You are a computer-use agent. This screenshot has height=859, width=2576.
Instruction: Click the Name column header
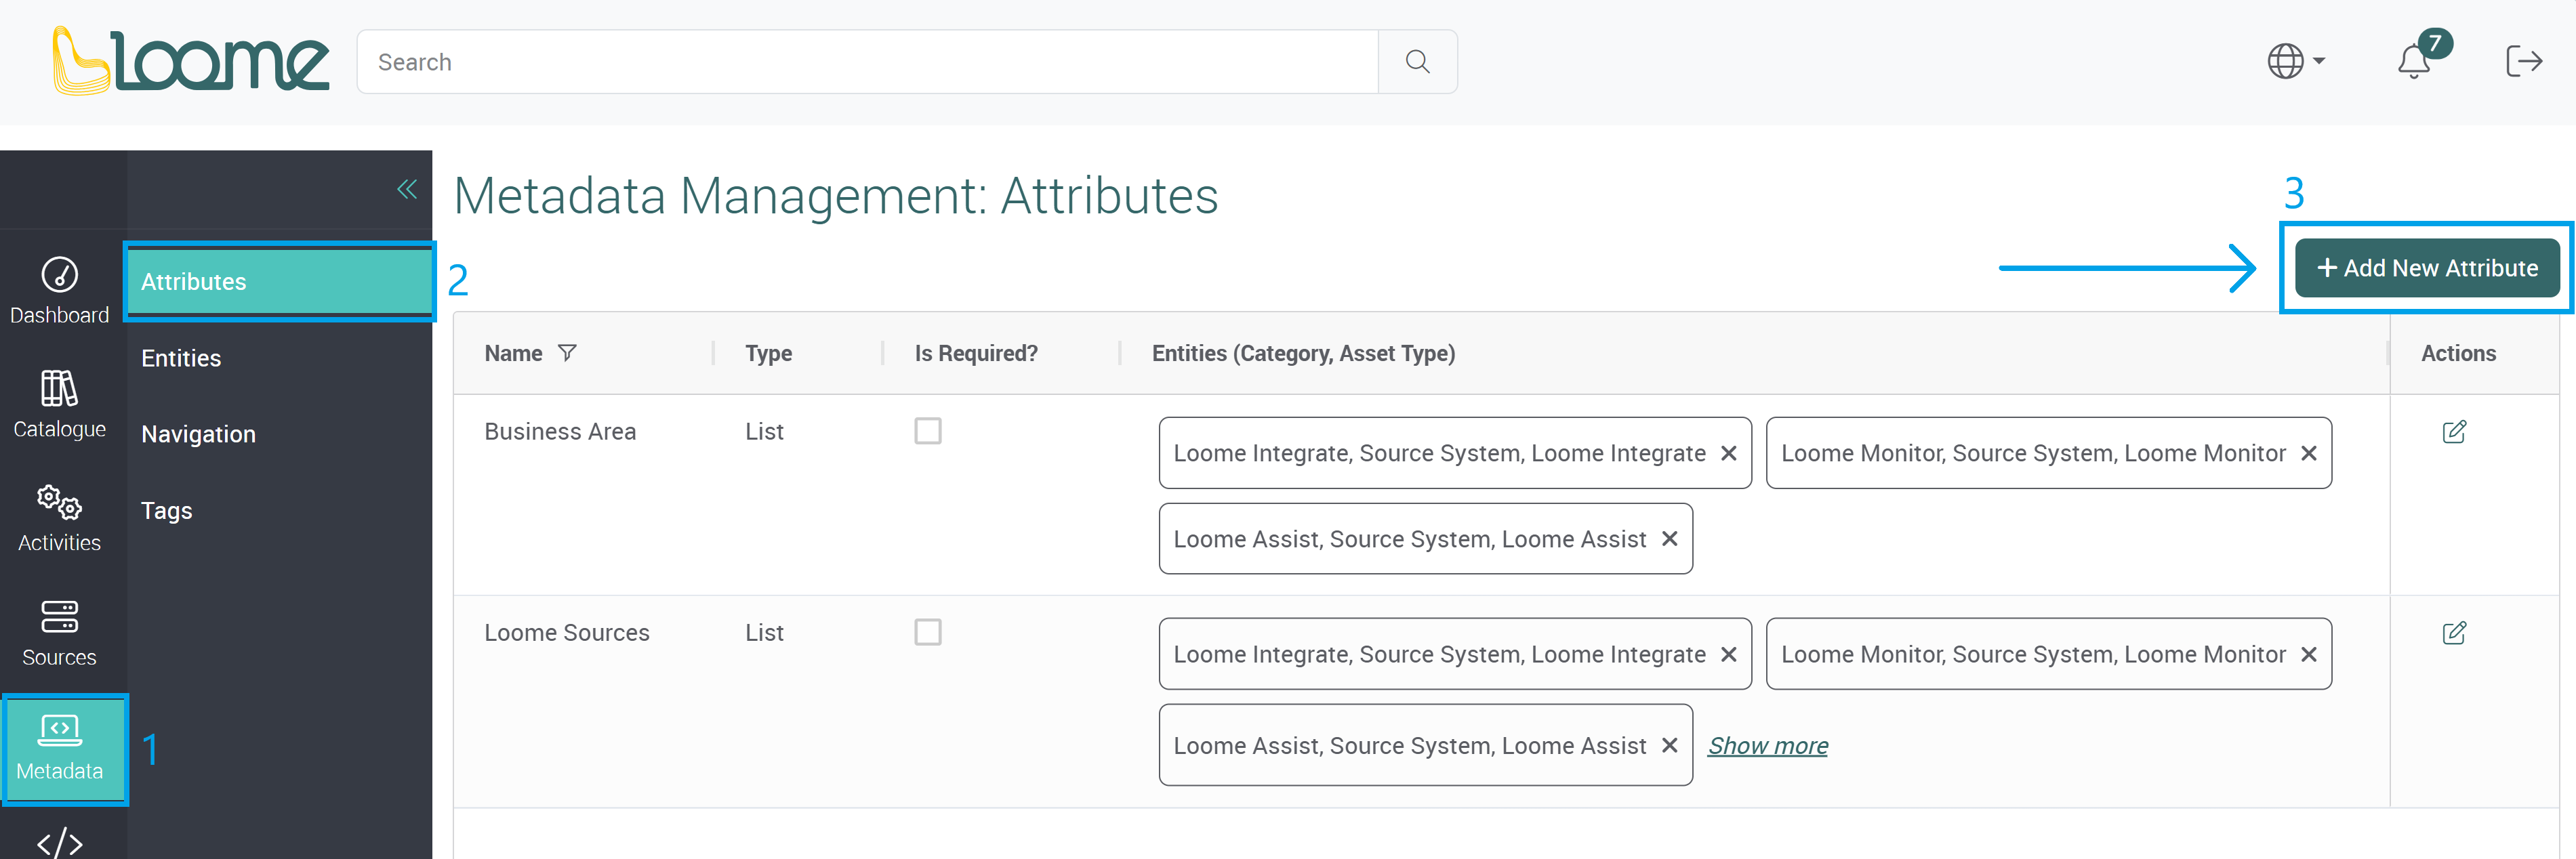(513, 353)
